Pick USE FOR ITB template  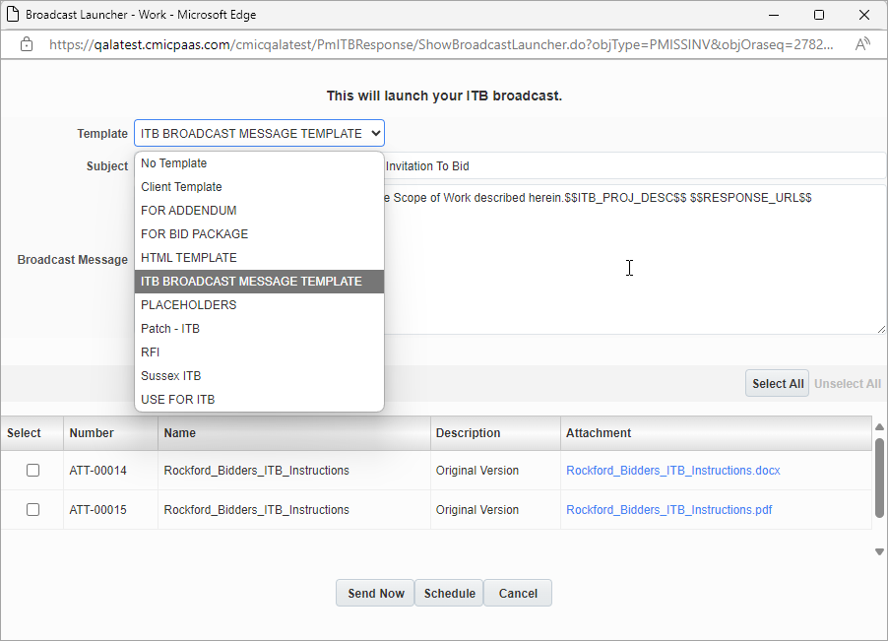(x=259, y=400)
